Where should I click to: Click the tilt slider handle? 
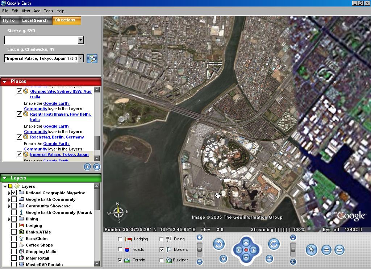(293, 249)
